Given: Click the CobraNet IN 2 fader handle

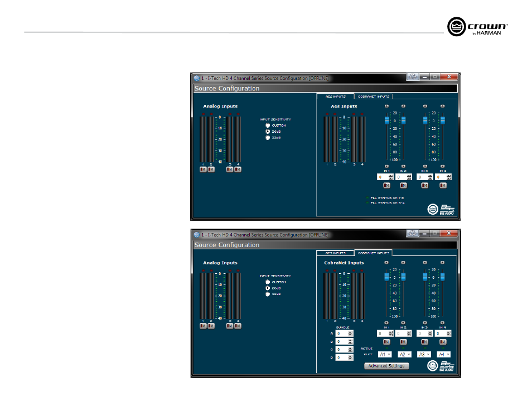Looking at the screenshot, I should pos(403,277).
